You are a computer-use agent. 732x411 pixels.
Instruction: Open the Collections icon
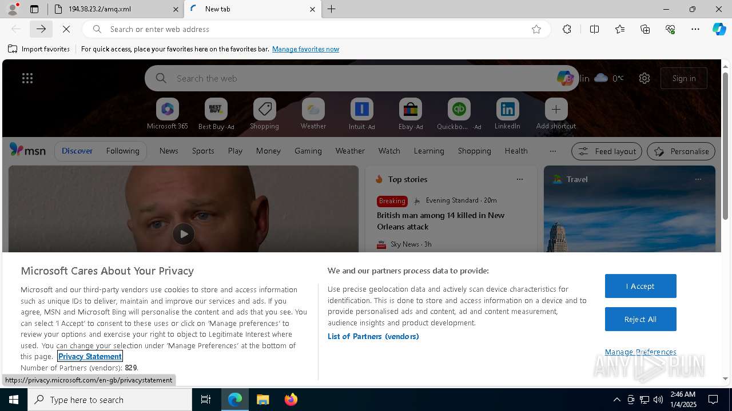pyautogui.click(x=645, y=29)
